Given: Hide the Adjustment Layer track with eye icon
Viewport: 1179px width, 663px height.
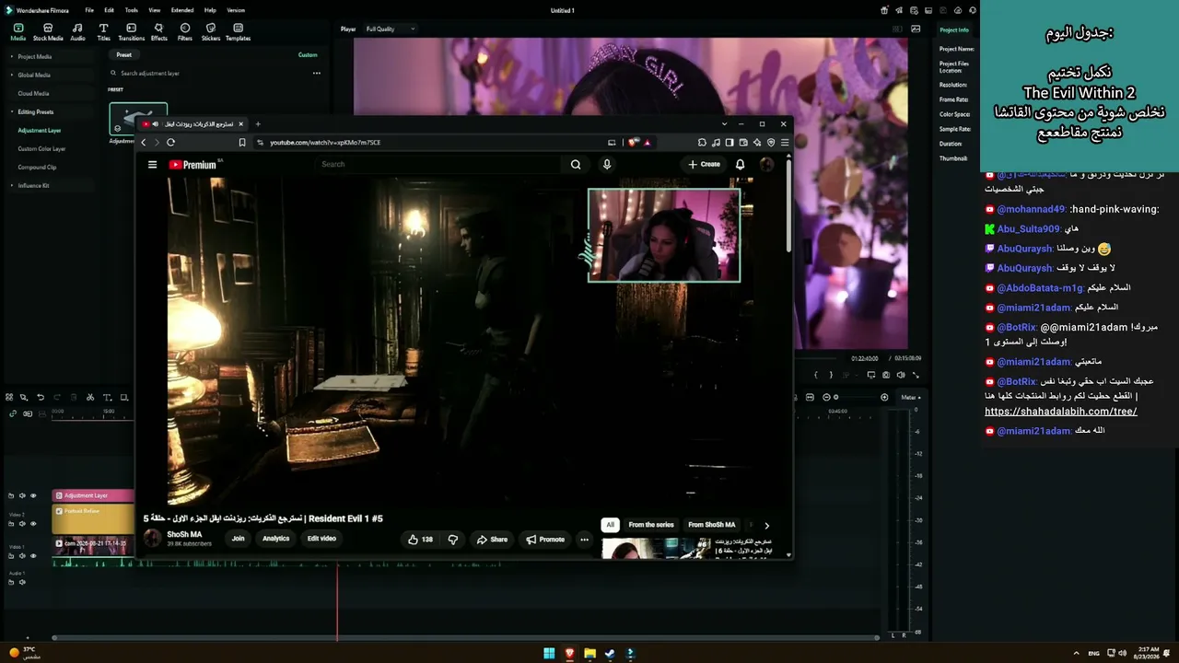Looking at the screenshot, I should [33, 496].
